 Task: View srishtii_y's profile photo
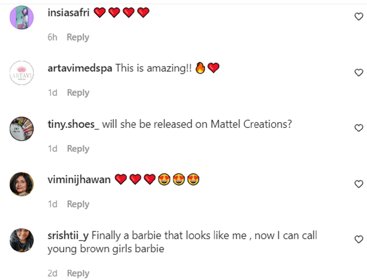pyautogui.click(x=21, y=240)
